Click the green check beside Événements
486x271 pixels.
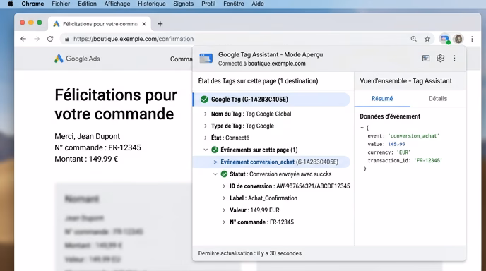pos(215,150)
